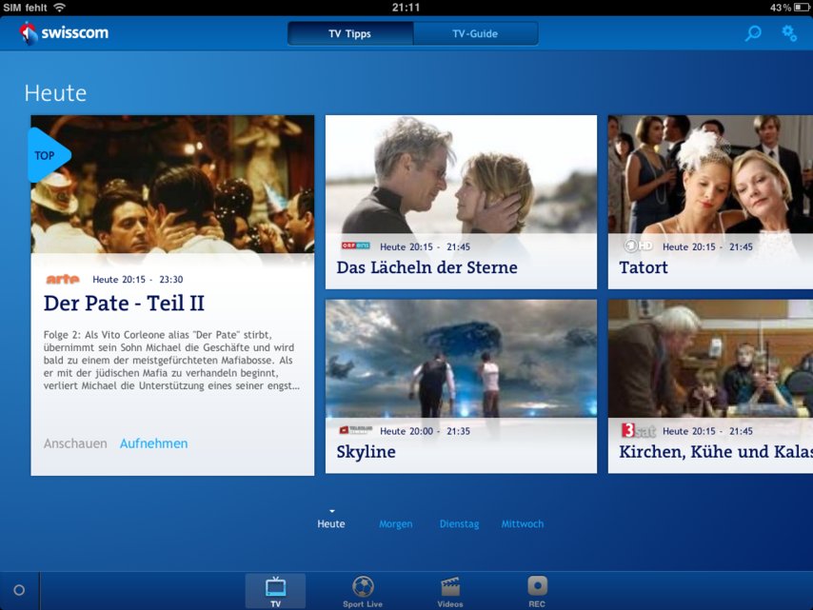Select Morgen in the day selector
Viewport: 813px width, 610px height.
coord(396,523)
